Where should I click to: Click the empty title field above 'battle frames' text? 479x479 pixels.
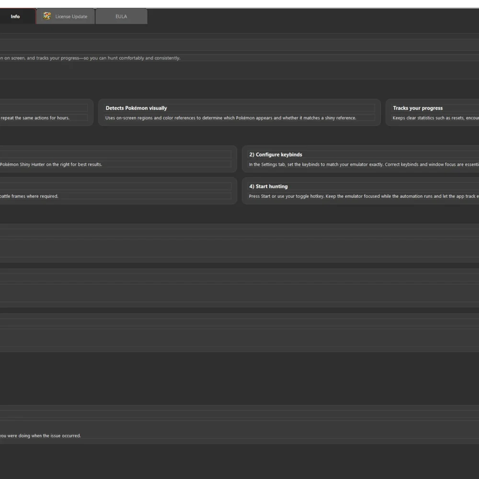[115, 186]
